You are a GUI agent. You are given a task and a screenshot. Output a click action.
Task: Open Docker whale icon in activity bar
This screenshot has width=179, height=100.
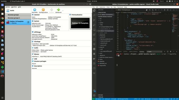(94, 59)
